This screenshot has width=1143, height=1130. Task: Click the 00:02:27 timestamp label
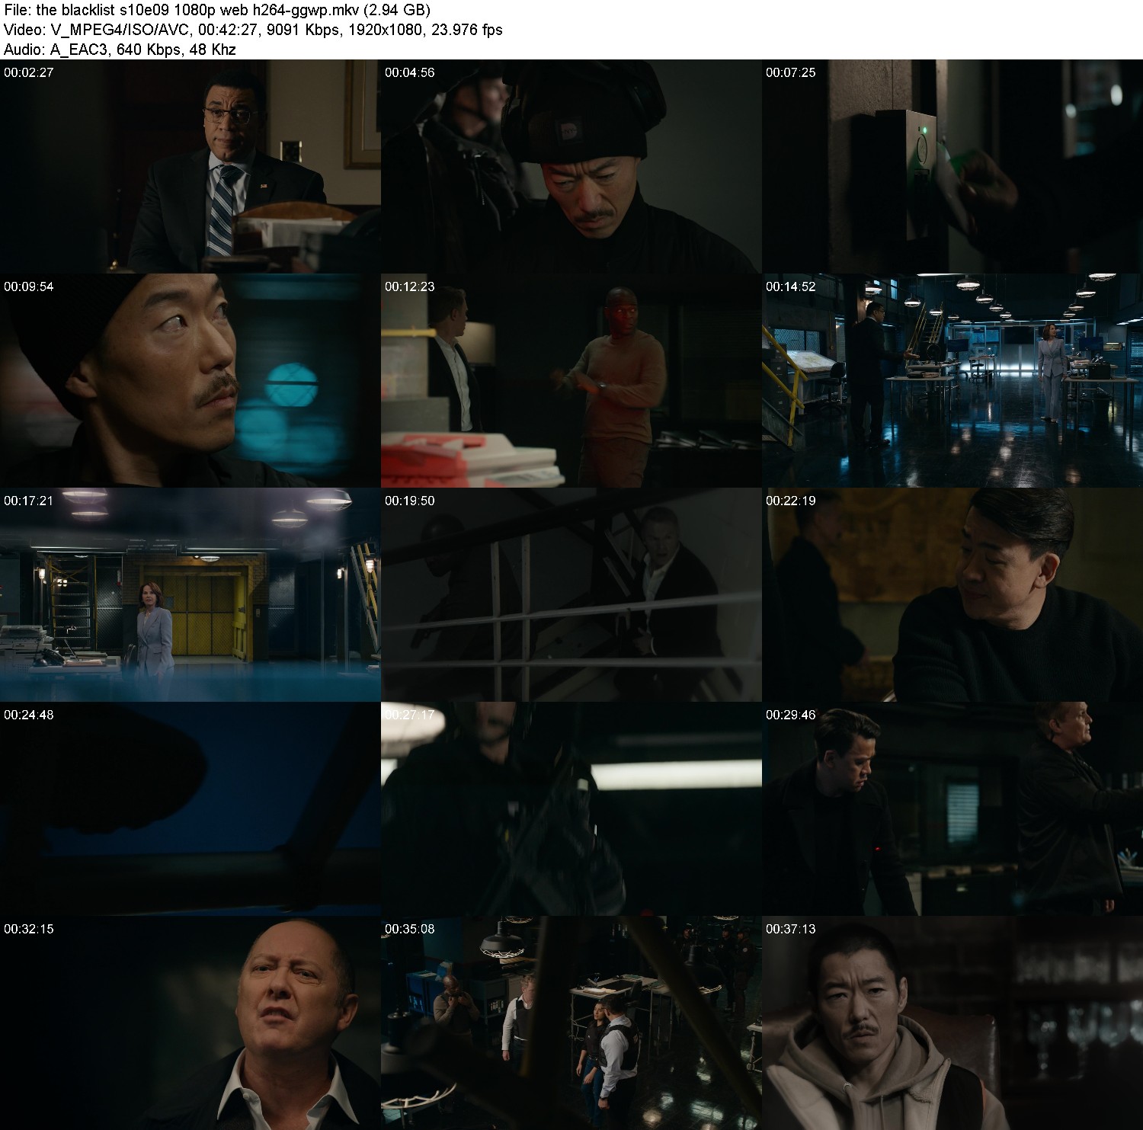pos(29,72)
